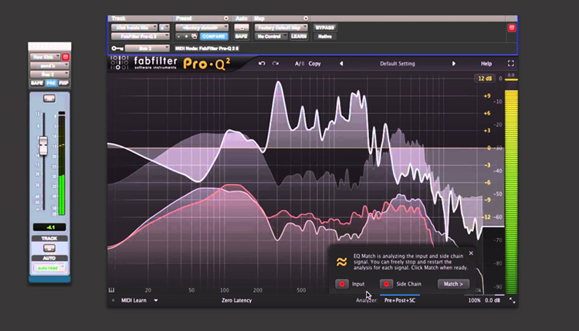579x331 pixels.
Task: Toggle plug-in BYPASS
Action: [324, 28]
